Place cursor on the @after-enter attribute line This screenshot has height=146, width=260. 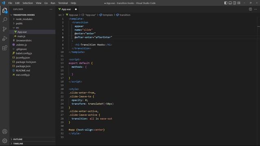93,37
